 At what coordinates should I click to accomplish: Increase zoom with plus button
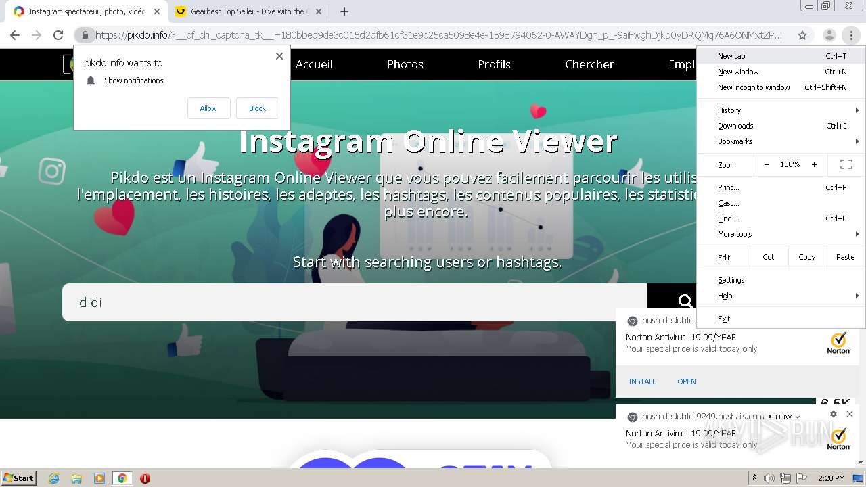pos(814,164)
